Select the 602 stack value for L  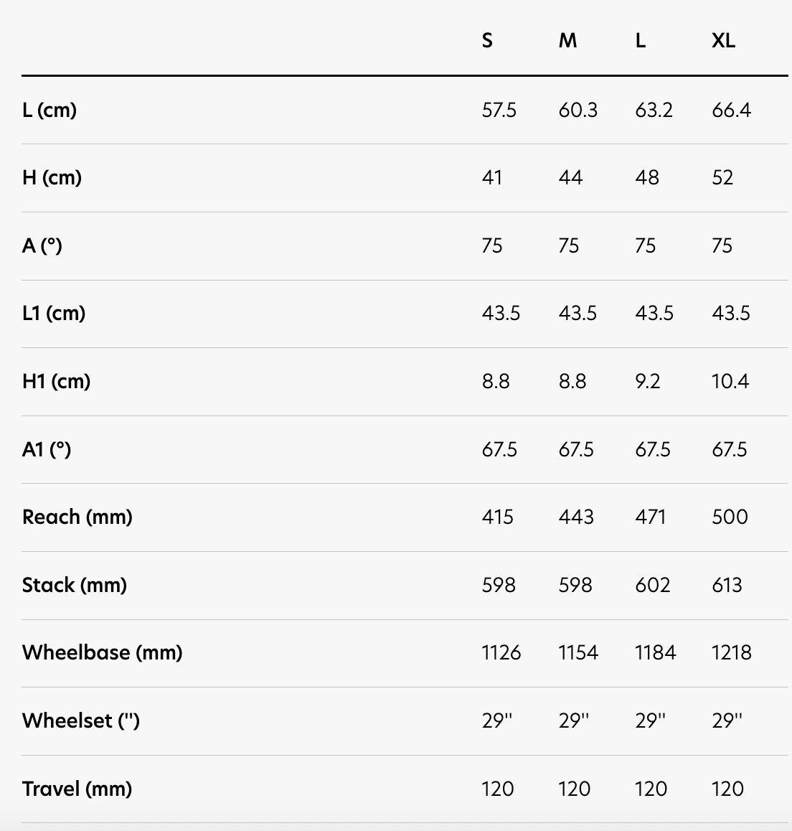[x=653, y=586]
